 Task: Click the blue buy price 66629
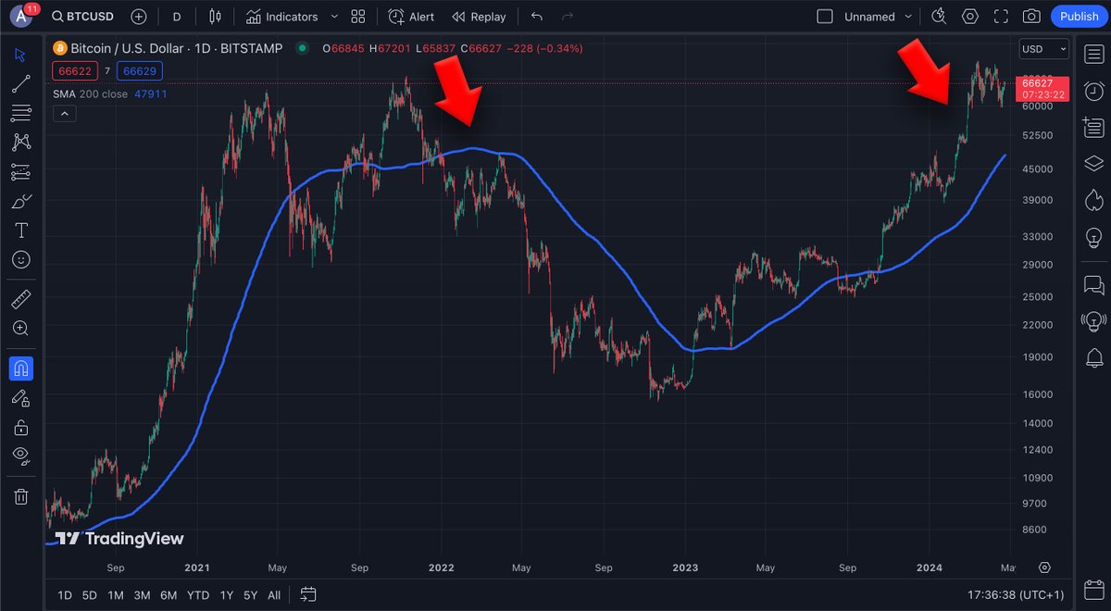(x=140, y=71)
